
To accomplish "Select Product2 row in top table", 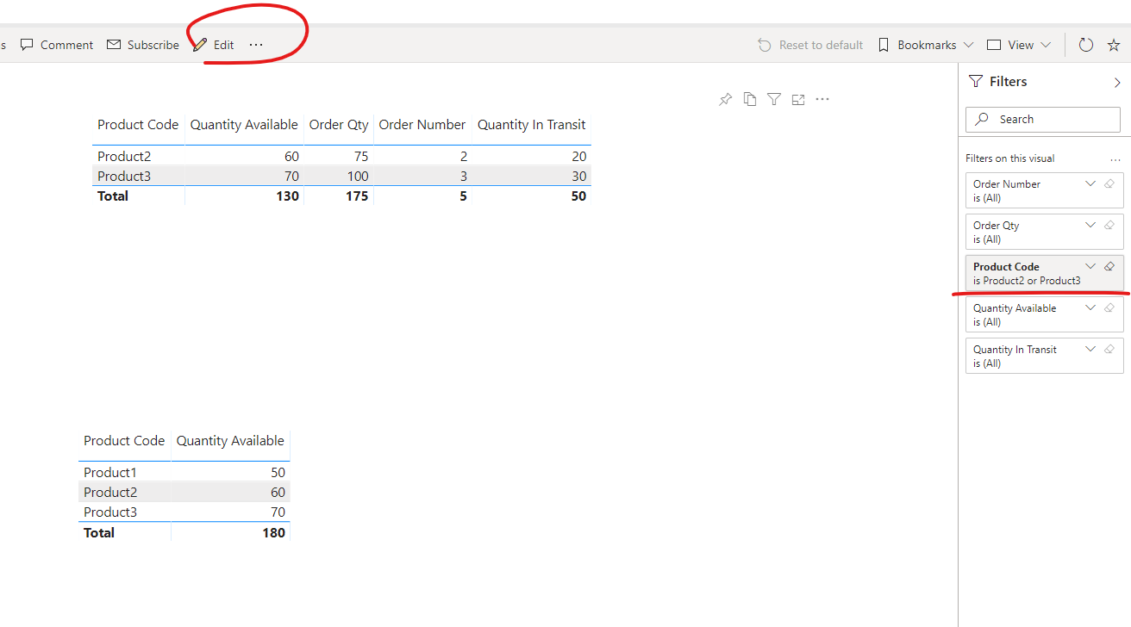I will tap(341, 156).
